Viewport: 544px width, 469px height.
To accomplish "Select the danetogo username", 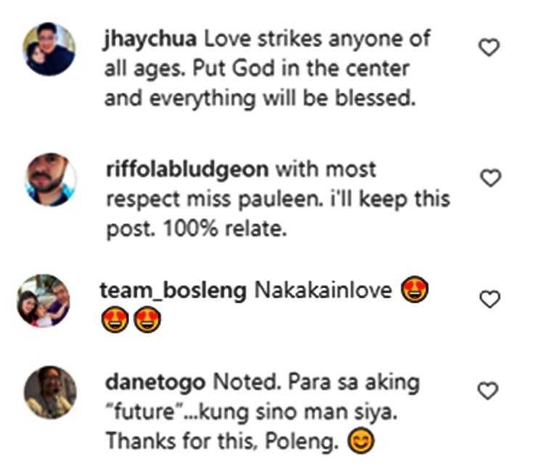I will 155,383.
